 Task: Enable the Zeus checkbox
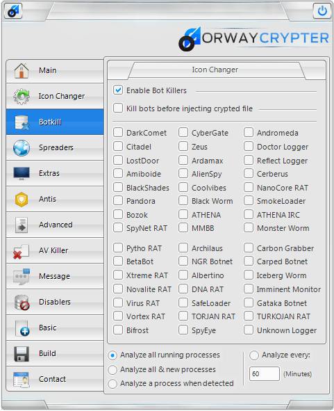tap(183, 146)
